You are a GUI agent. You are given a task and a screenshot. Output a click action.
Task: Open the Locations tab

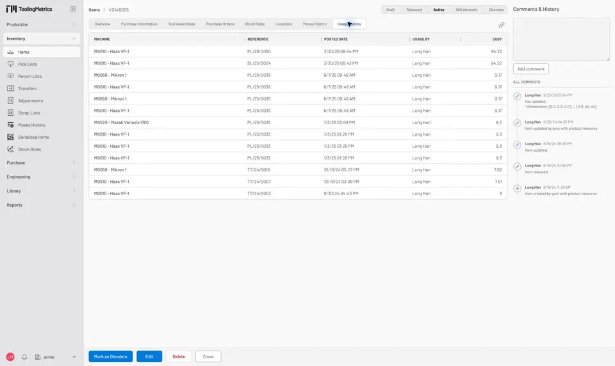(284, 24)
